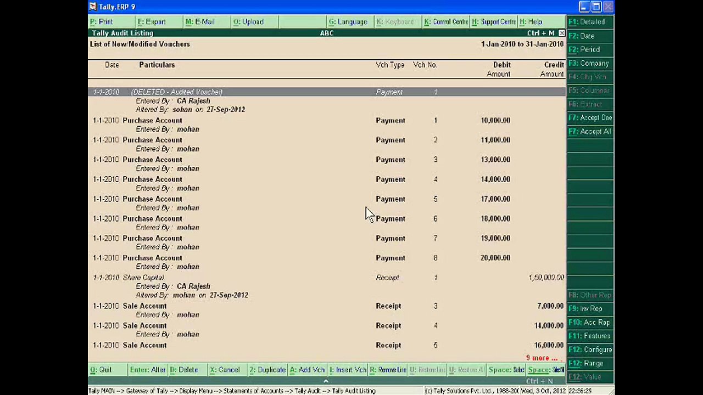The width and height of the screenshot is (703, 395).
Task: Click the Debit Amount column header
Action: 499,69
